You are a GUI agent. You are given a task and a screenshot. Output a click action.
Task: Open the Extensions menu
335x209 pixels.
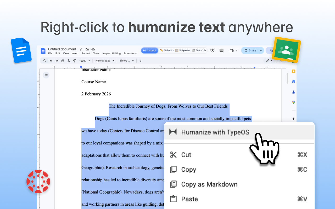[x=130, y=54]
